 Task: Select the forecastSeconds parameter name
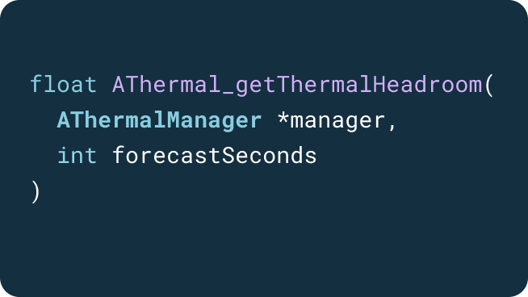pos(215,155)
